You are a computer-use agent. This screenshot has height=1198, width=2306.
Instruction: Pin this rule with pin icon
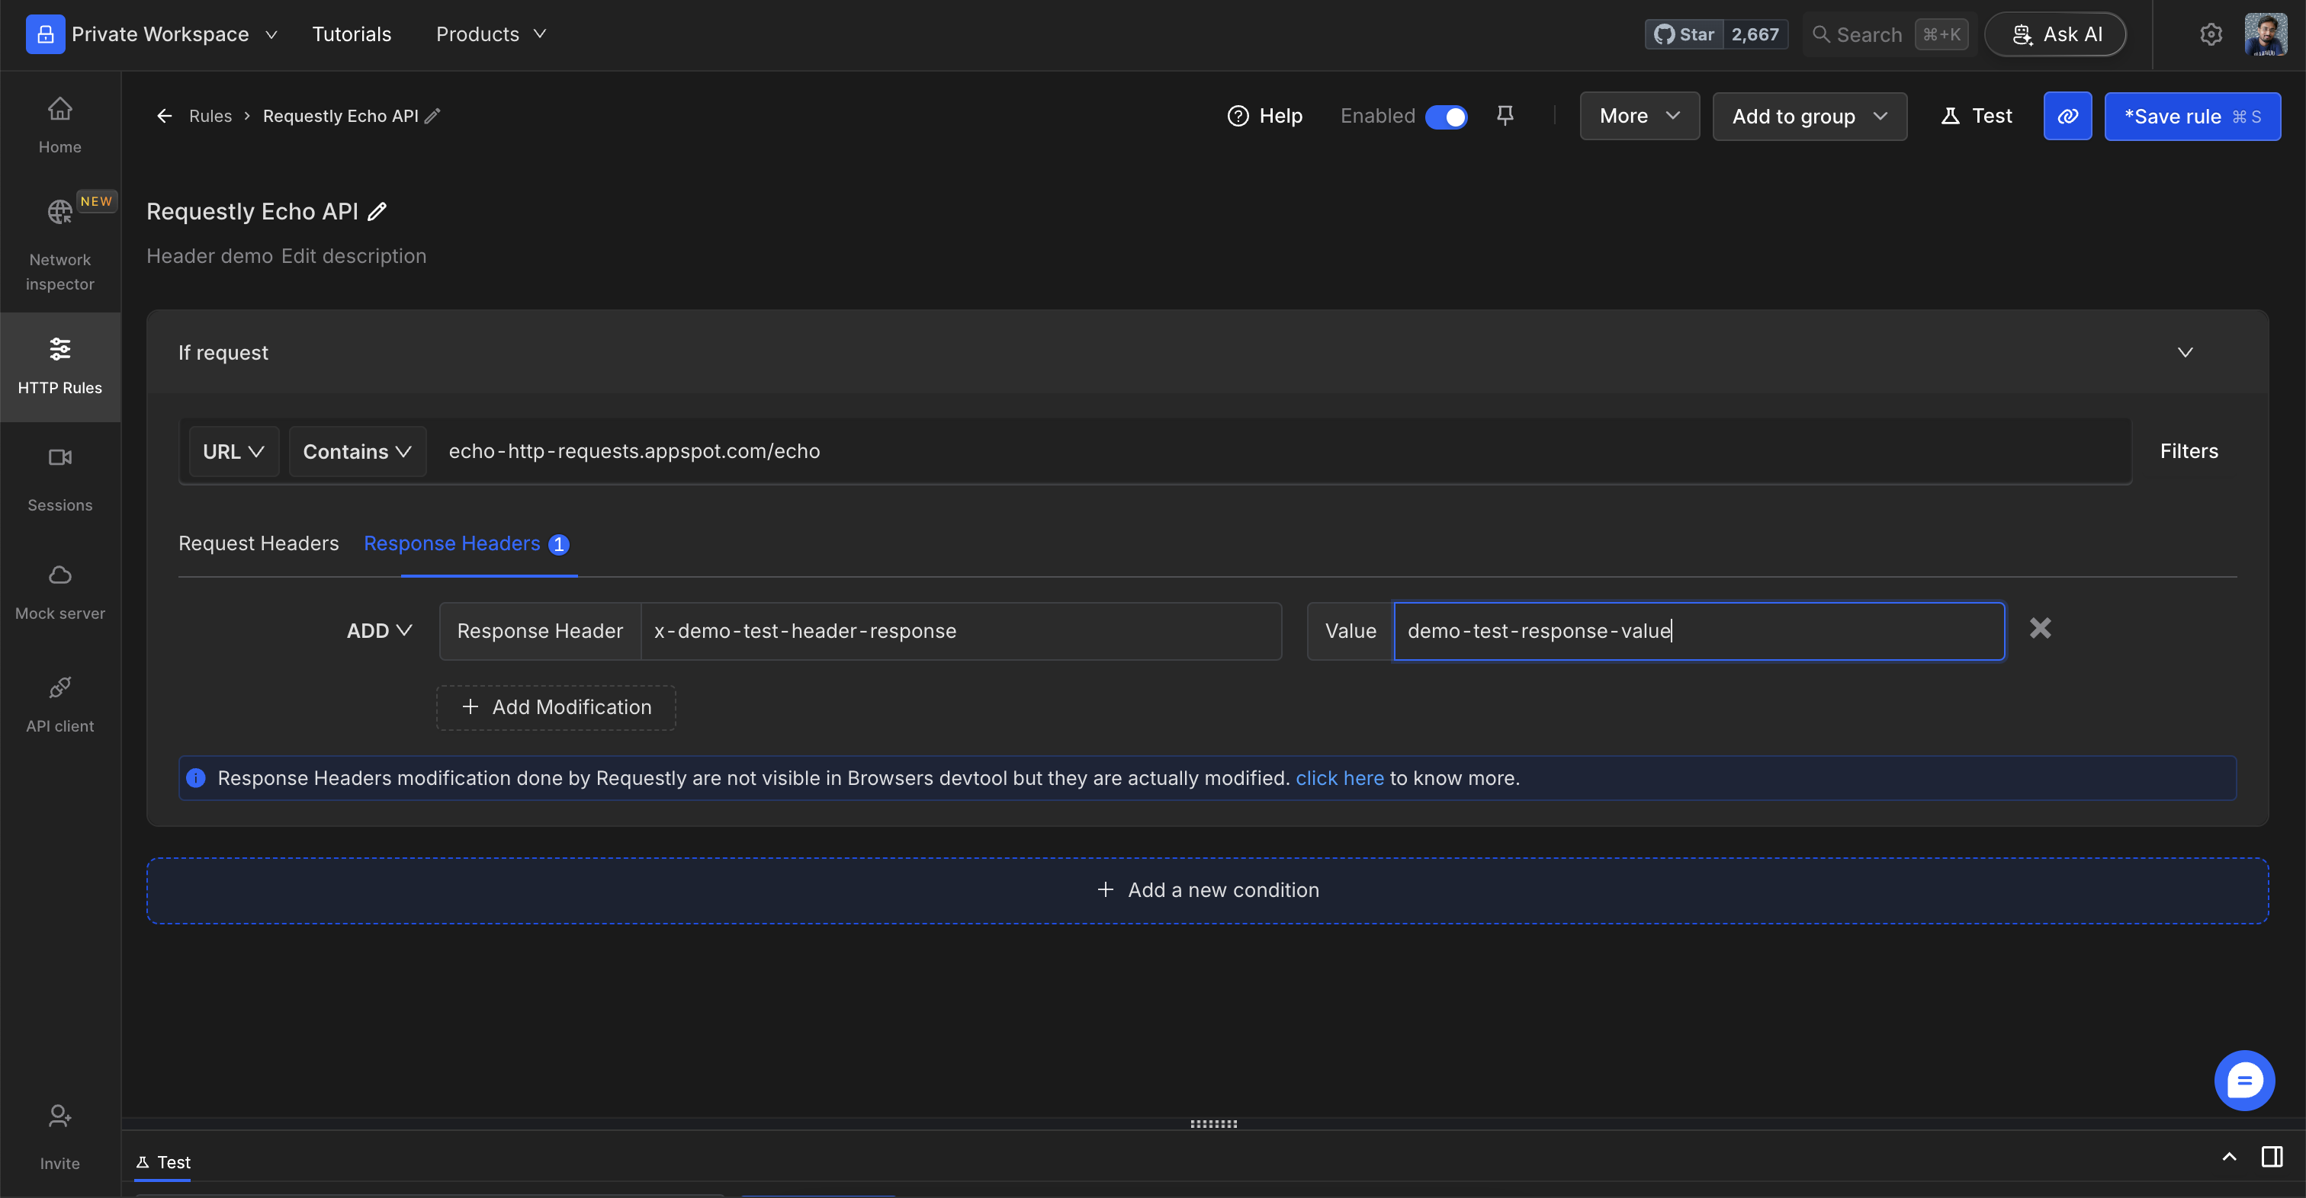coord(1505,115)
